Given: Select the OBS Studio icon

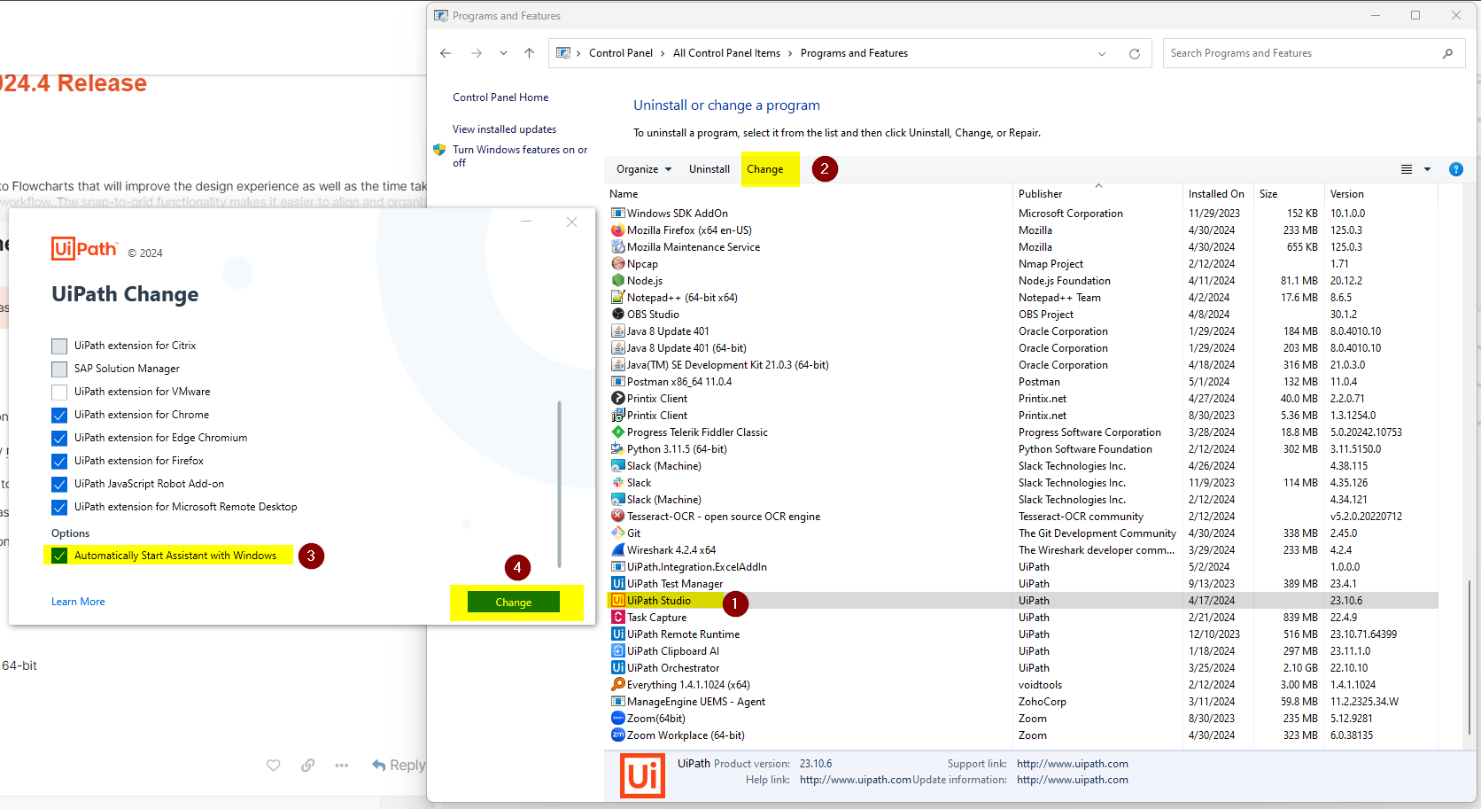Looking at the screenshot, I should 617,315.
